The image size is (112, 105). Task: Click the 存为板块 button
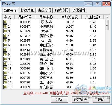click(x=80, y=99)
